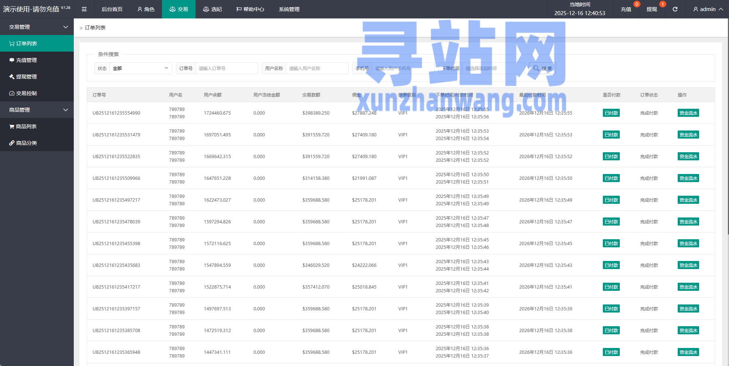Open 提现管理 in the sidebar

coord(27,77)
